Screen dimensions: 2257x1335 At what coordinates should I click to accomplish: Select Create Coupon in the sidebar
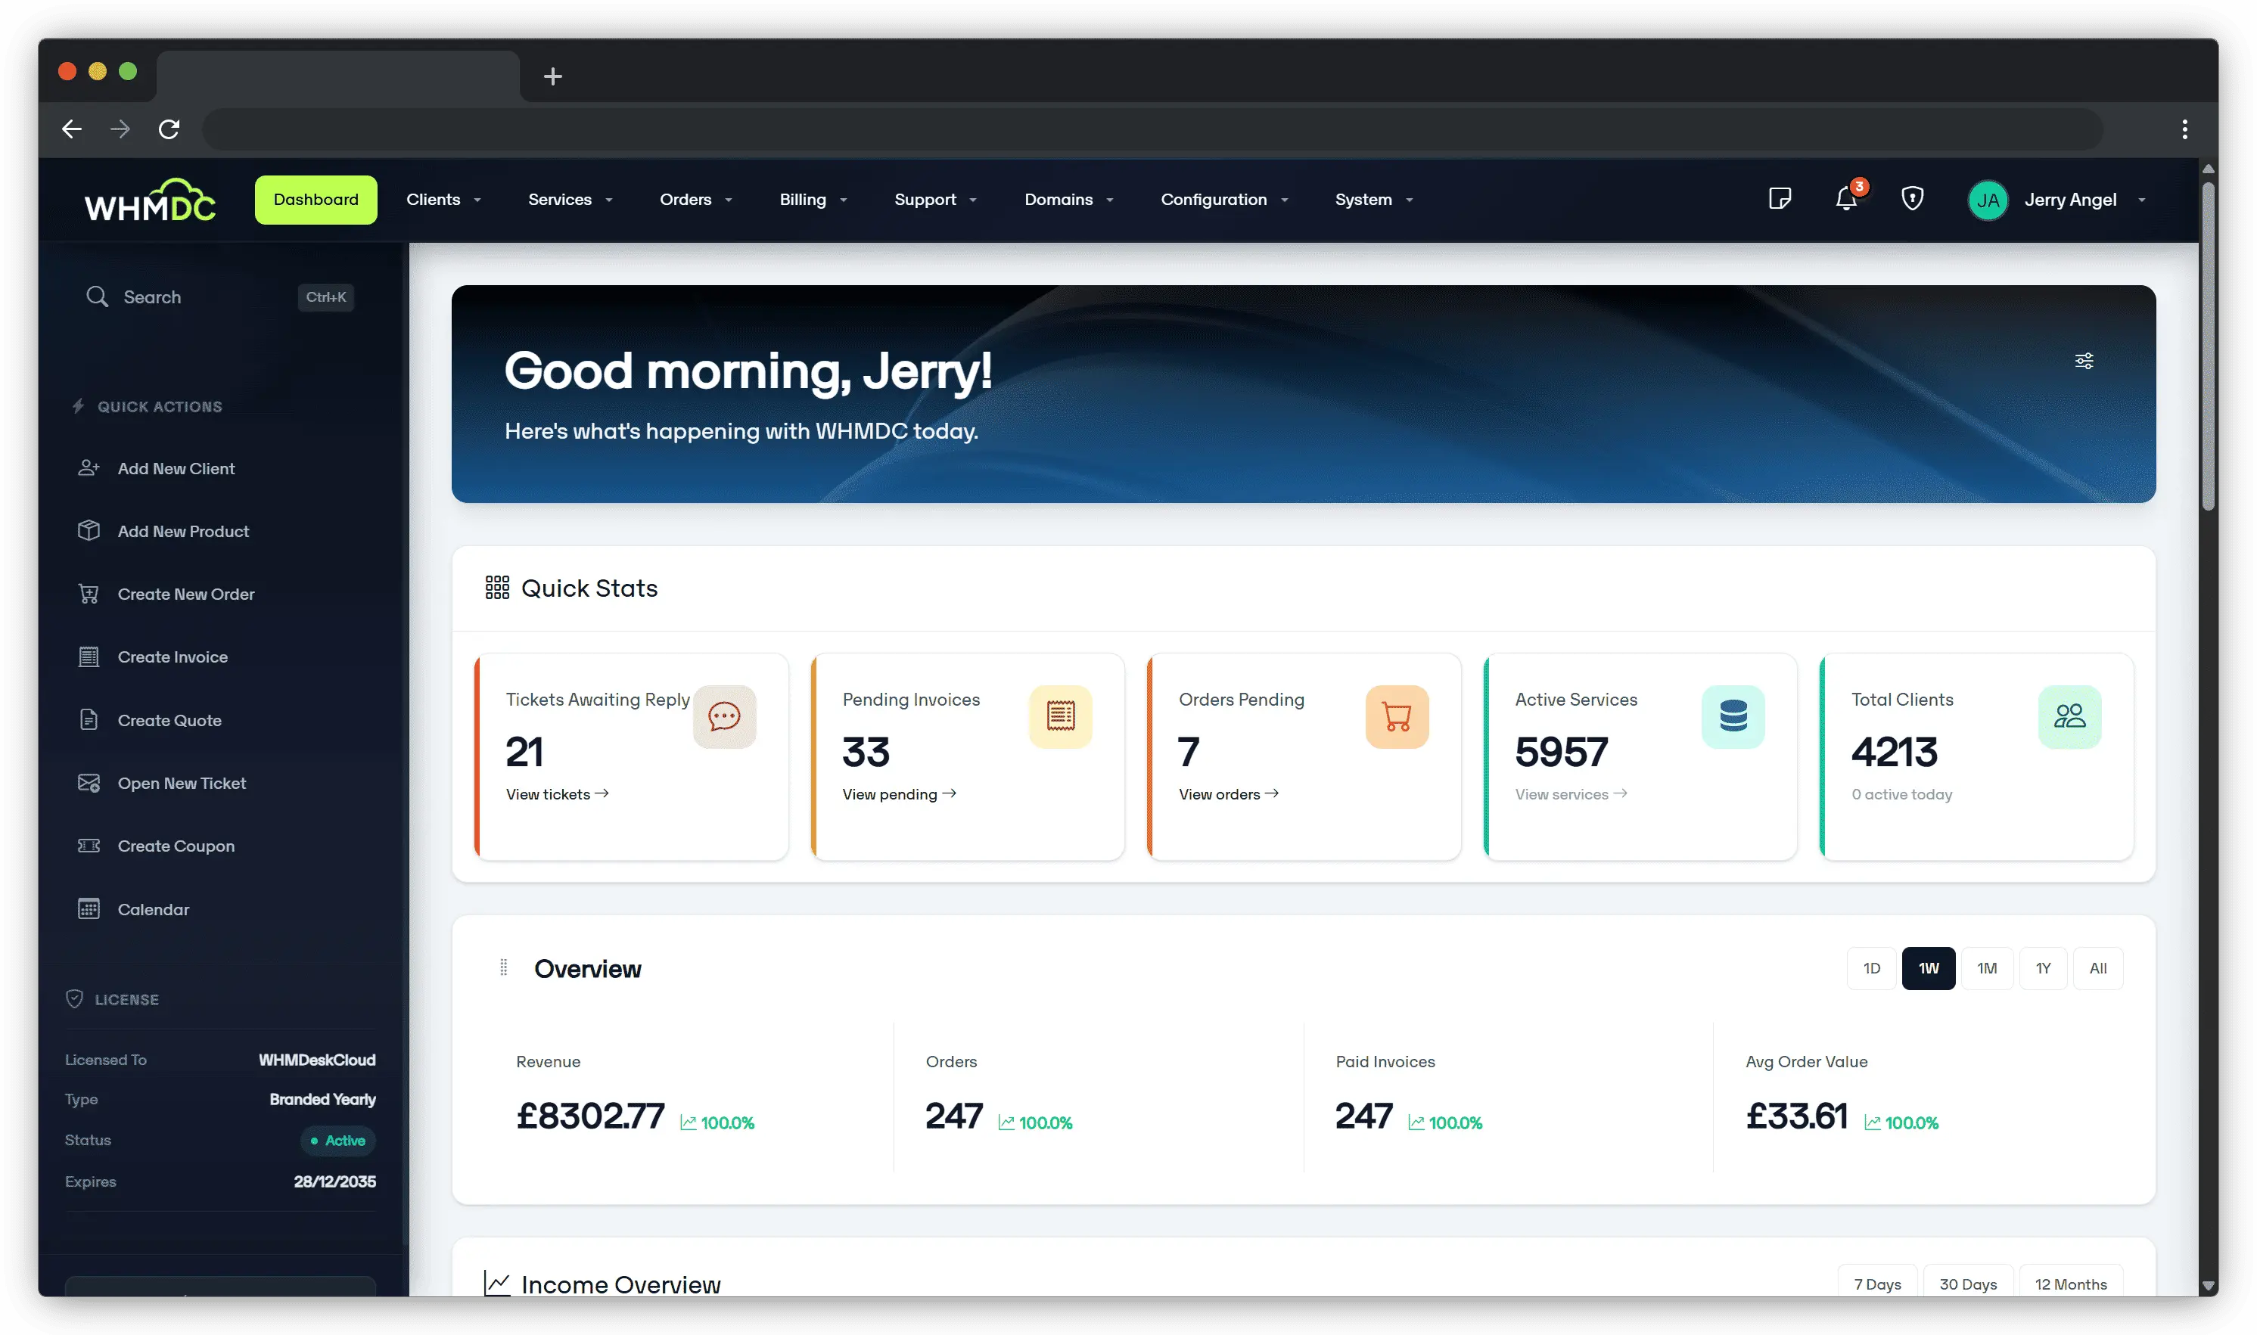pyautogui.click(x=175, y=846)
